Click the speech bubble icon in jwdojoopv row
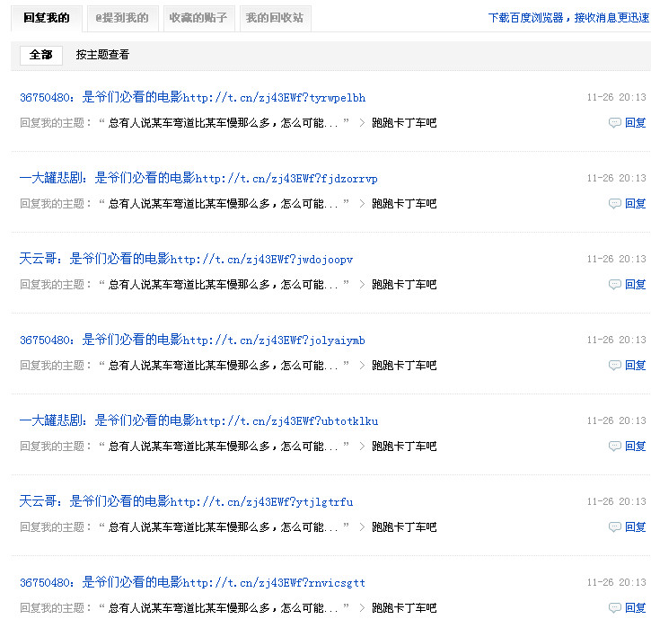Image resolution: width=651 pixels, height=619 pixels. pyautogui.click(x=615, y=285)
